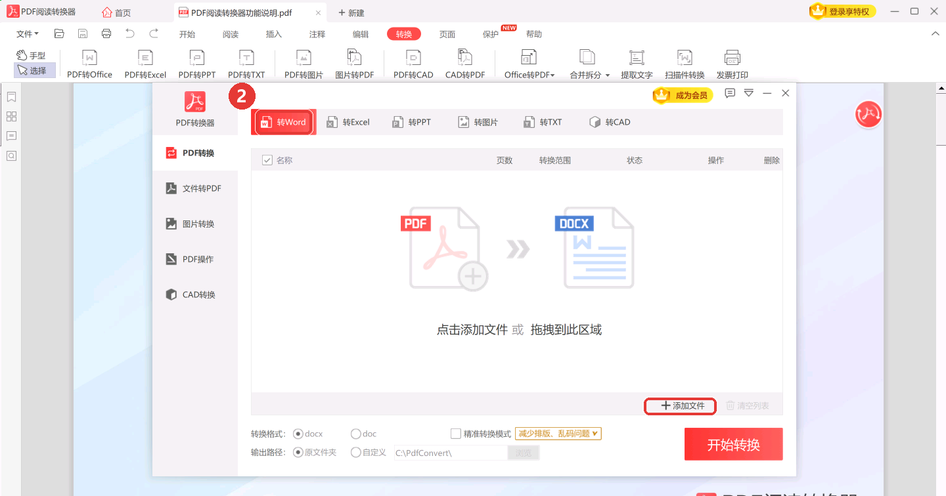Viewport: 946px width, 496px height.
Task: Open the PDF转Office tool
Action: (89, 64)
